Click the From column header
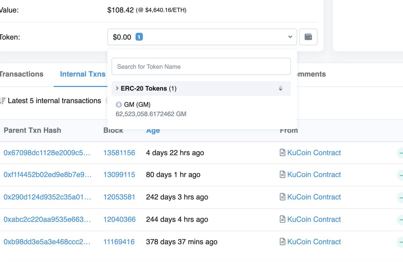This screenshot has height=264, width=403. [289, 130]
